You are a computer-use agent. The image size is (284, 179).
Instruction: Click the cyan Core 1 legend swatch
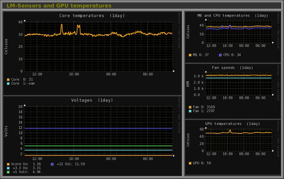coord(8,84)
